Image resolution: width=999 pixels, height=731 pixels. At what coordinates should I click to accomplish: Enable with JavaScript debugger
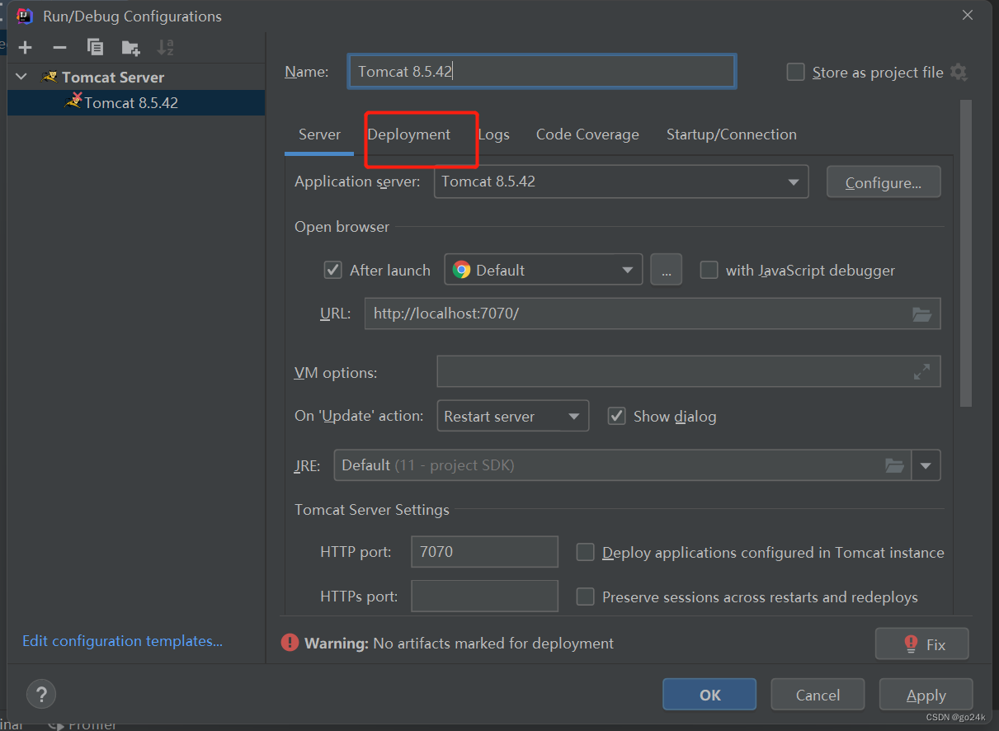pyautogui.click(x=709, y=270)
